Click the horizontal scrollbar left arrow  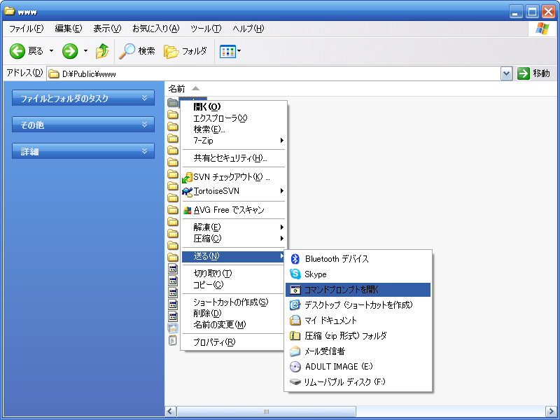pyautogui.click(x=170, y=412)
